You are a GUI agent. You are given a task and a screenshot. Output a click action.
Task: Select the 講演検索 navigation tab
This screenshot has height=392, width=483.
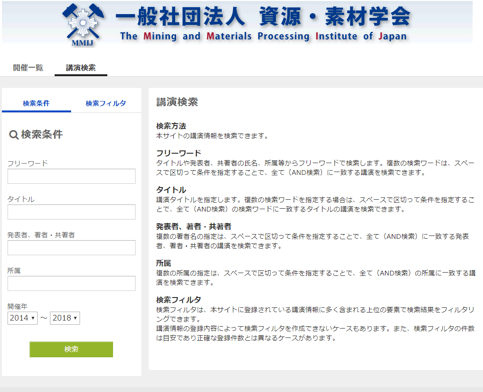click(80, 68)
